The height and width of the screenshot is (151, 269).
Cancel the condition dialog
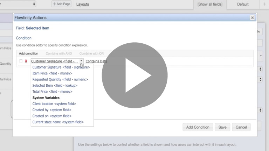[241, 127]
